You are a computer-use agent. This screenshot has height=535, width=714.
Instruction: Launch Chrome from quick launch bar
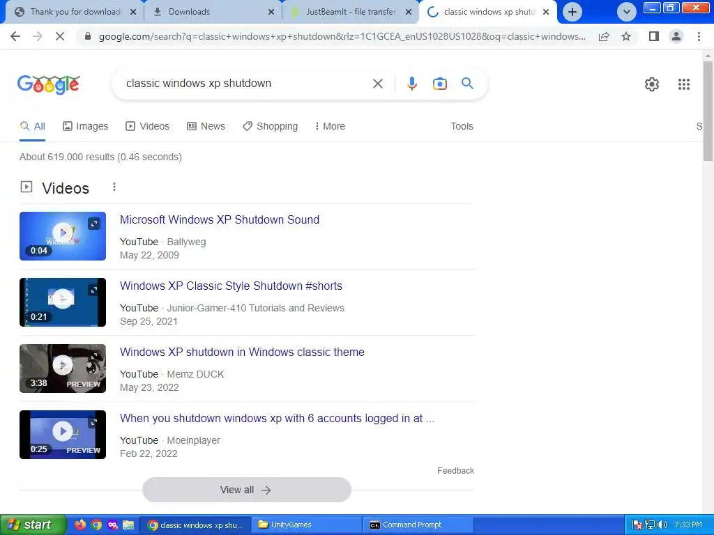point(96,525)
